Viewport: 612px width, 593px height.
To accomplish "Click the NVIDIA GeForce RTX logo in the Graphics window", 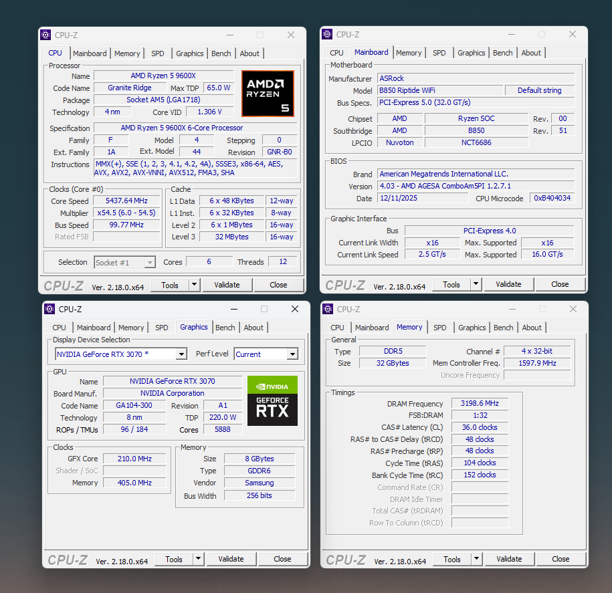I will 272,400.
